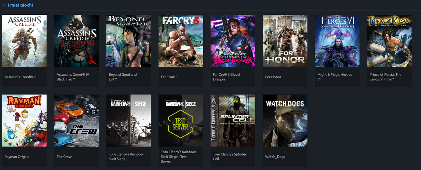Click the I miei giochi heading
421x170 pixels.
coord(20,5)
